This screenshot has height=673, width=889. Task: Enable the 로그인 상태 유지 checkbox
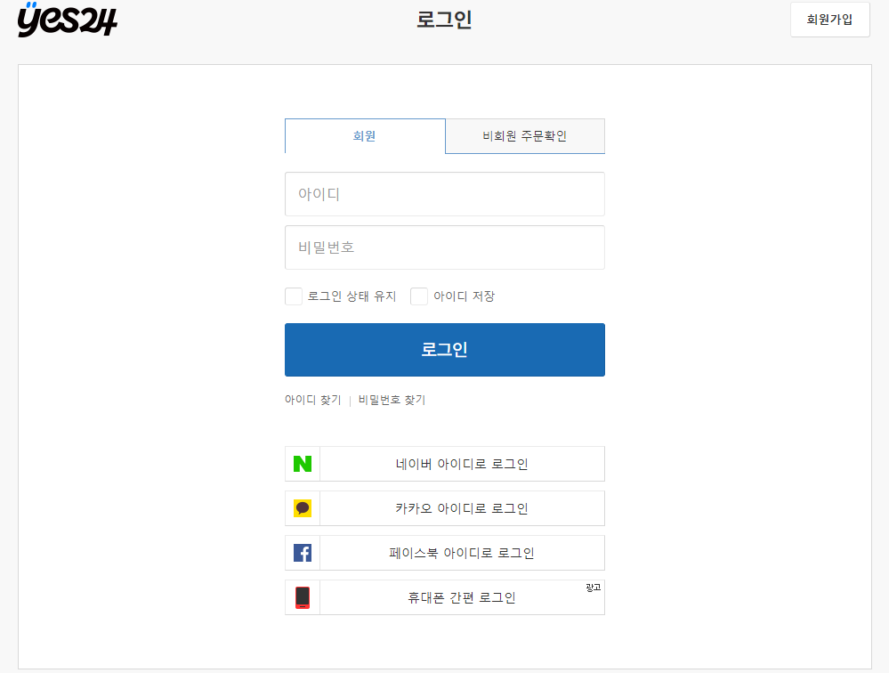[x=294, y=296]
